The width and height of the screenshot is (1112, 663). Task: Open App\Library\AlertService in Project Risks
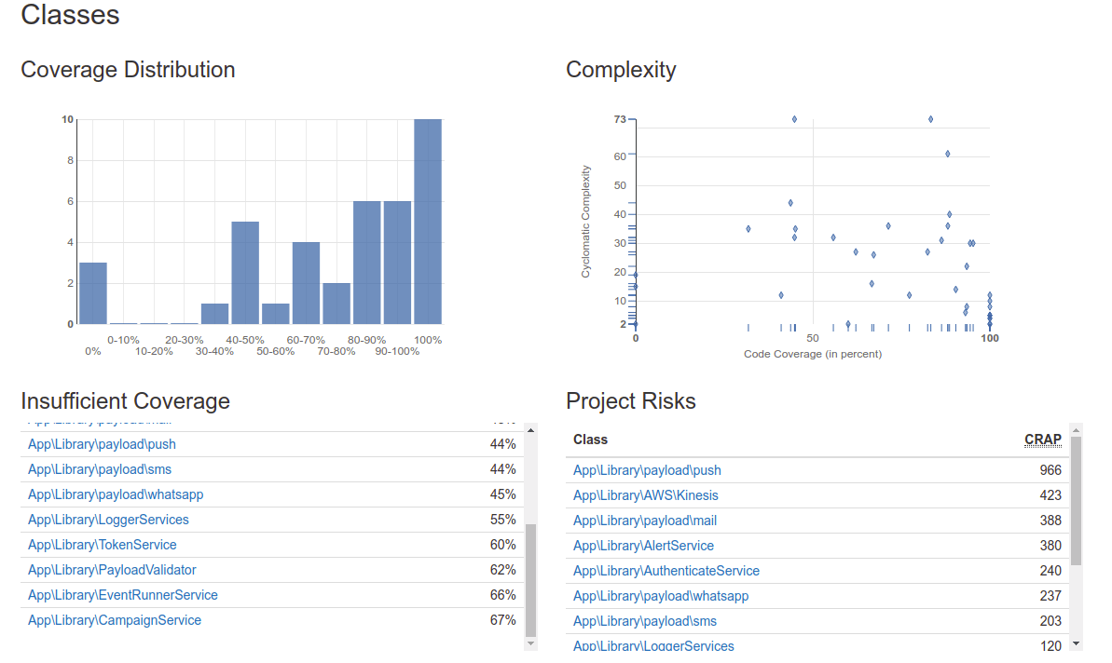tap(644, 546)
